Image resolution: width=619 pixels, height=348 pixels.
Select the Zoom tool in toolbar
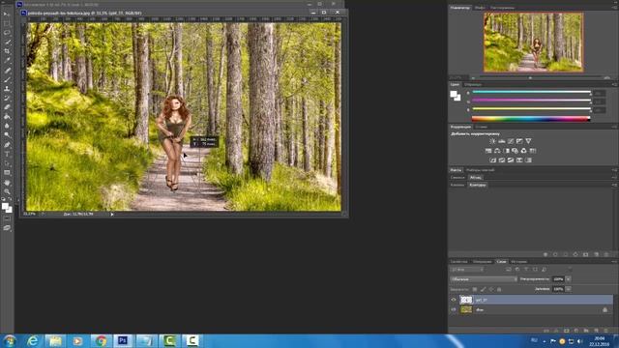click(x=7, y=191)
